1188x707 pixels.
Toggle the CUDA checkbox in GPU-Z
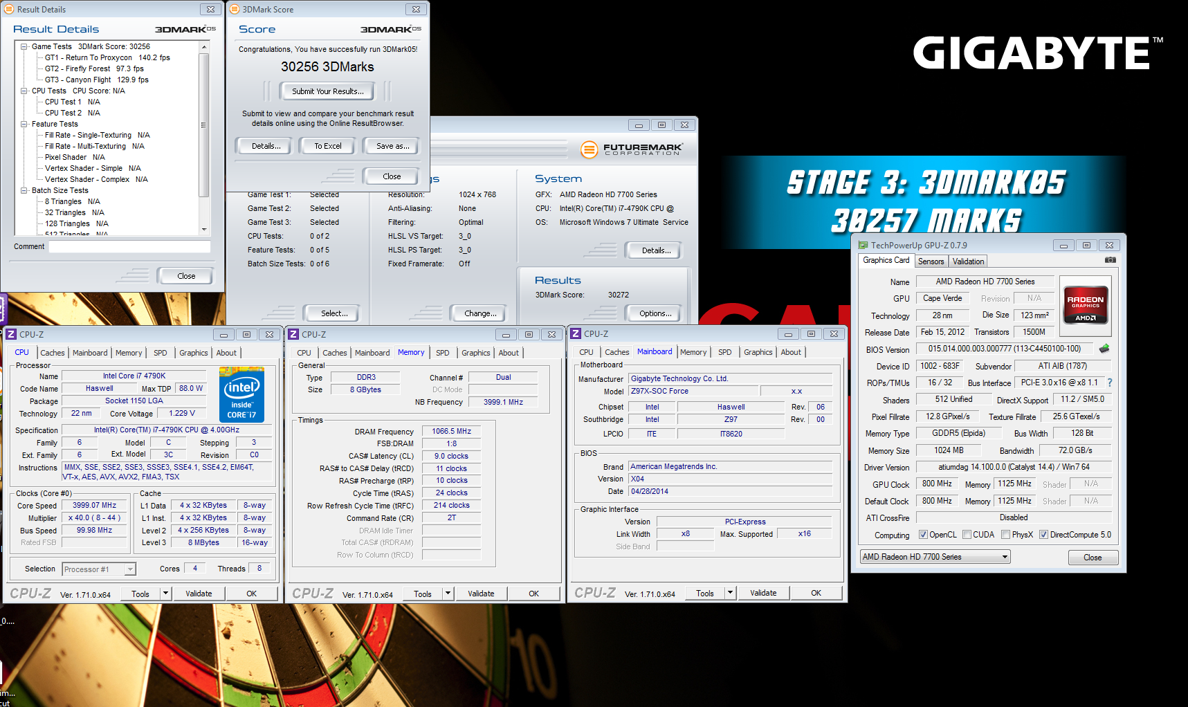967,535
